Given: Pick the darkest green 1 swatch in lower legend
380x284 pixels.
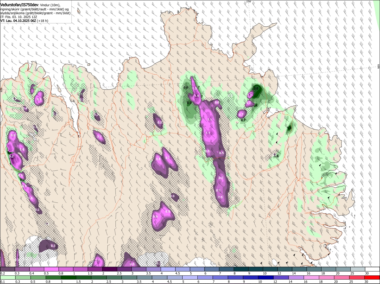Looking at the screenshot, I should [68, 277].
